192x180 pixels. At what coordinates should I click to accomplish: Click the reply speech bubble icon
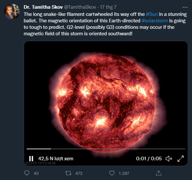pyautogui.click(x=27, y=173)
